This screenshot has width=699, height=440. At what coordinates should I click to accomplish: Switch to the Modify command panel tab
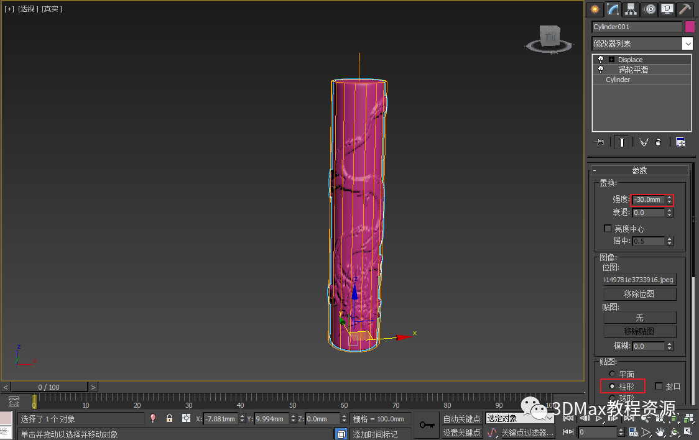tap(613, 9)
